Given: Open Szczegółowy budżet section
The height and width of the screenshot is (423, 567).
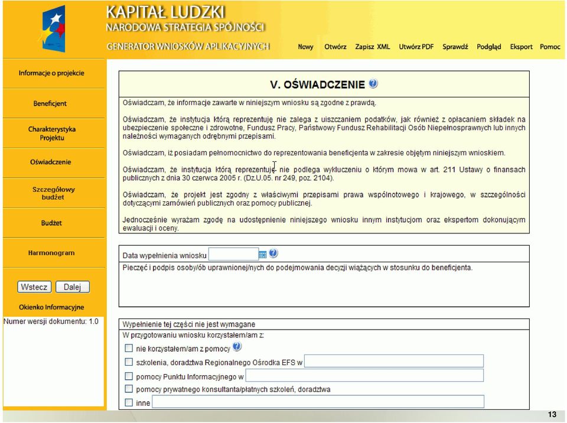Looking at the screenshot, I should pos(53,193).
